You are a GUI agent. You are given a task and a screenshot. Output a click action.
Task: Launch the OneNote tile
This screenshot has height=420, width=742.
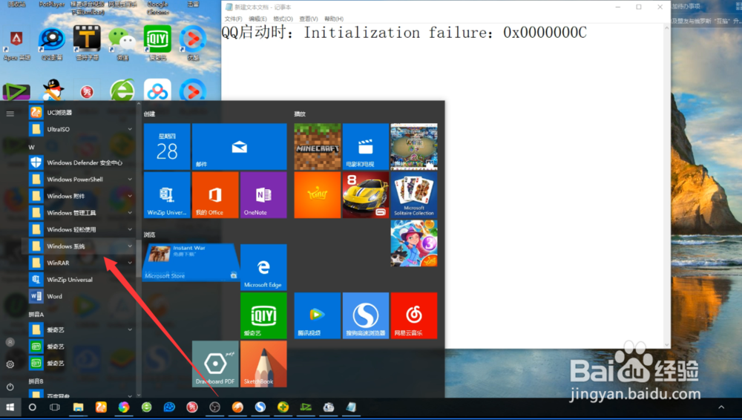263,194
